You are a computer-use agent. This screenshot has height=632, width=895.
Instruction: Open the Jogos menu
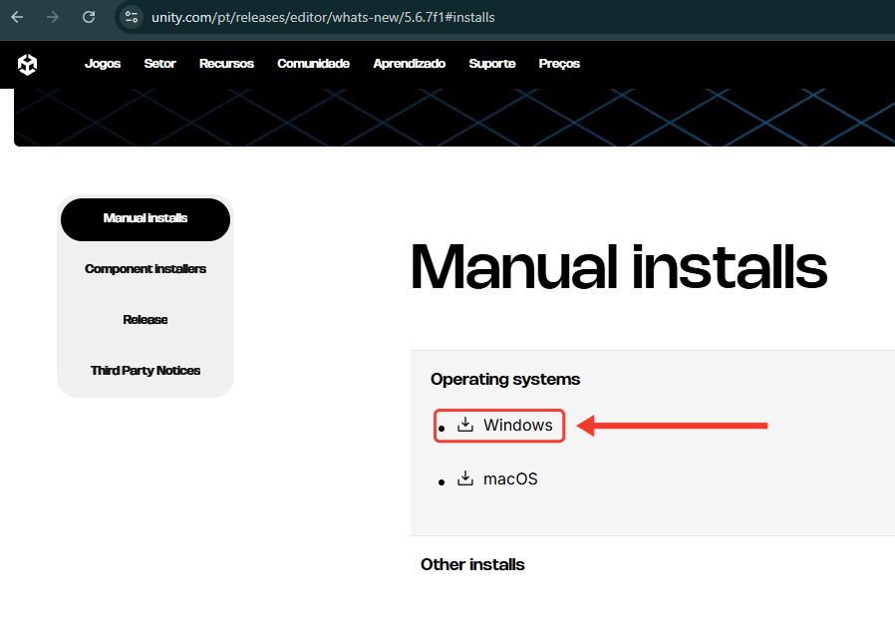pyautogui.click(x=103, y=64)
